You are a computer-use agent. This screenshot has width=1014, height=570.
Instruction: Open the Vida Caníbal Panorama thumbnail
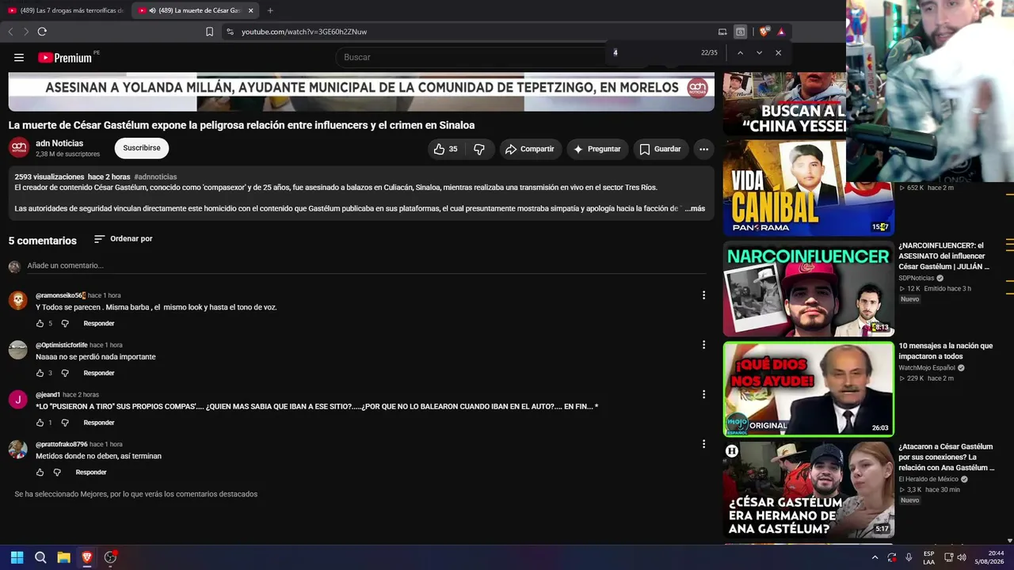(808, 188)
